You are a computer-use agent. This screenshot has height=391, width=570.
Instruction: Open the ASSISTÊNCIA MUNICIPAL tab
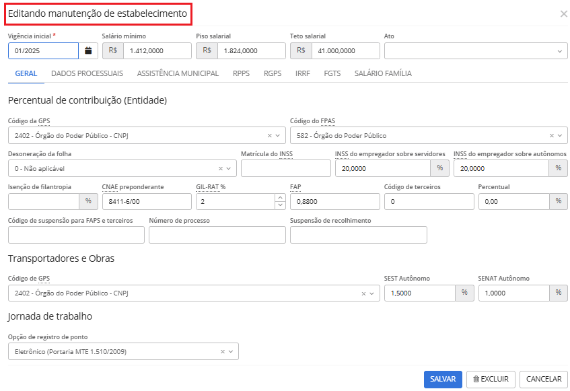[x=178, y=73]
